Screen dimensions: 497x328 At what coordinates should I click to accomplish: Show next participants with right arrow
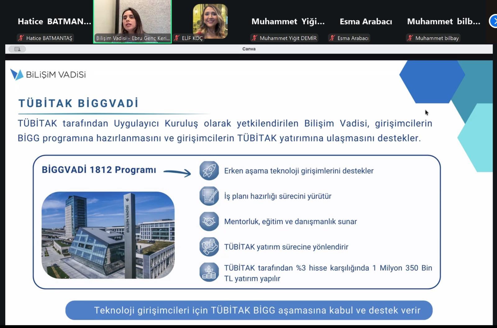click(x=494, y=21)
